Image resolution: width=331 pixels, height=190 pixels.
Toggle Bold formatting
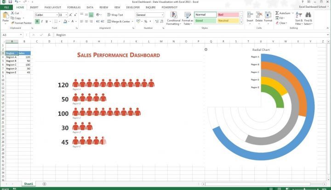pyautogui.click(x=37, y=22)
